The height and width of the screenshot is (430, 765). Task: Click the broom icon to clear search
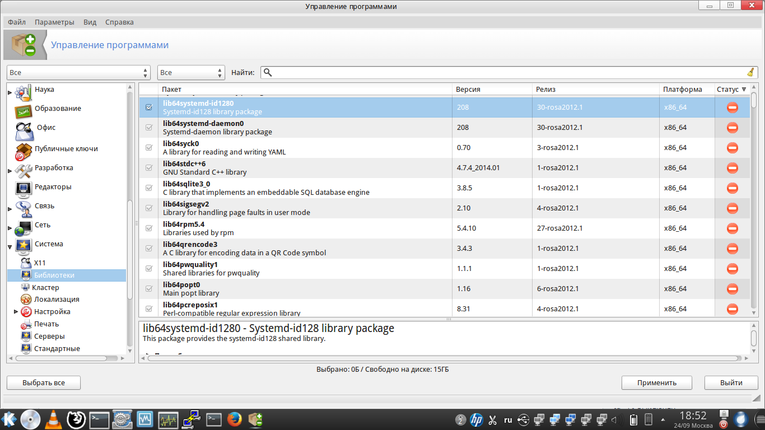(750, 72)
